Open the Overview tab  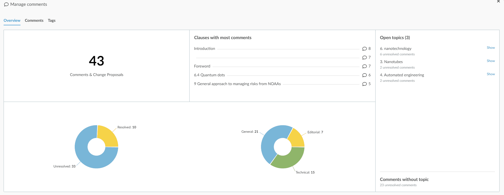point(12,20)
